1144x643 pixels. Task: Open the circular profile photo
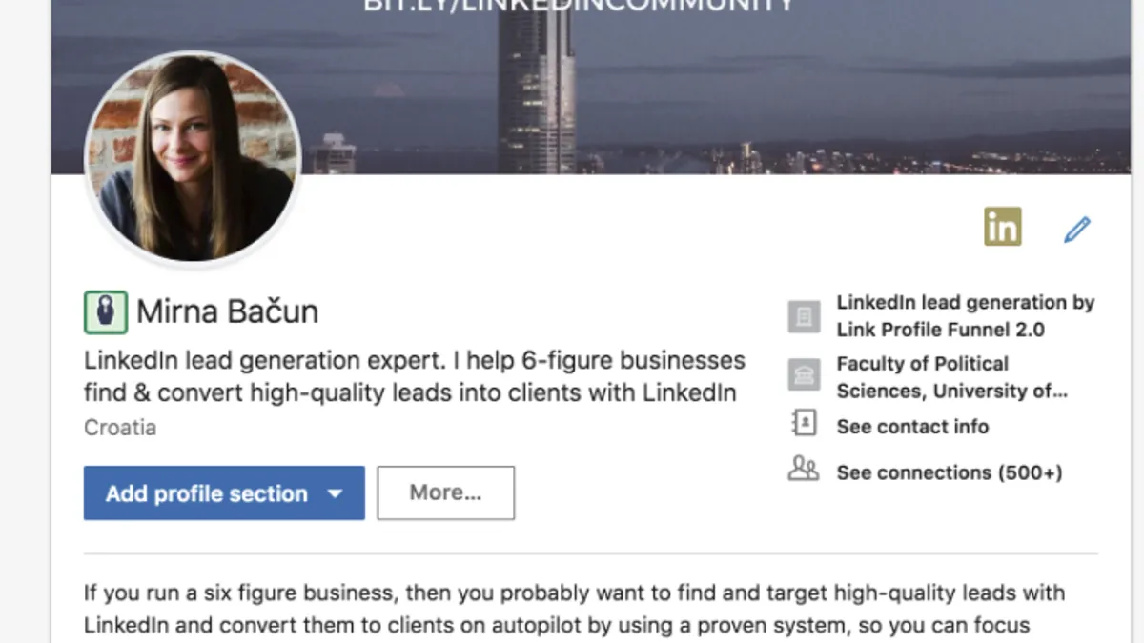tap(194, 157)
